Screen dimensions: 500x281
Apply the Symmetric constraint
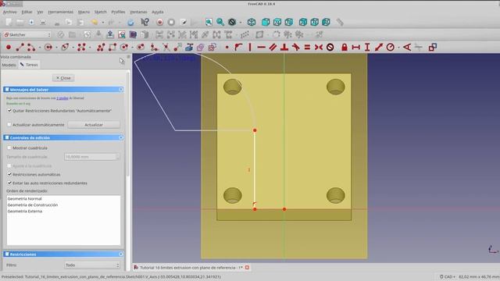[x=319, y=48]
